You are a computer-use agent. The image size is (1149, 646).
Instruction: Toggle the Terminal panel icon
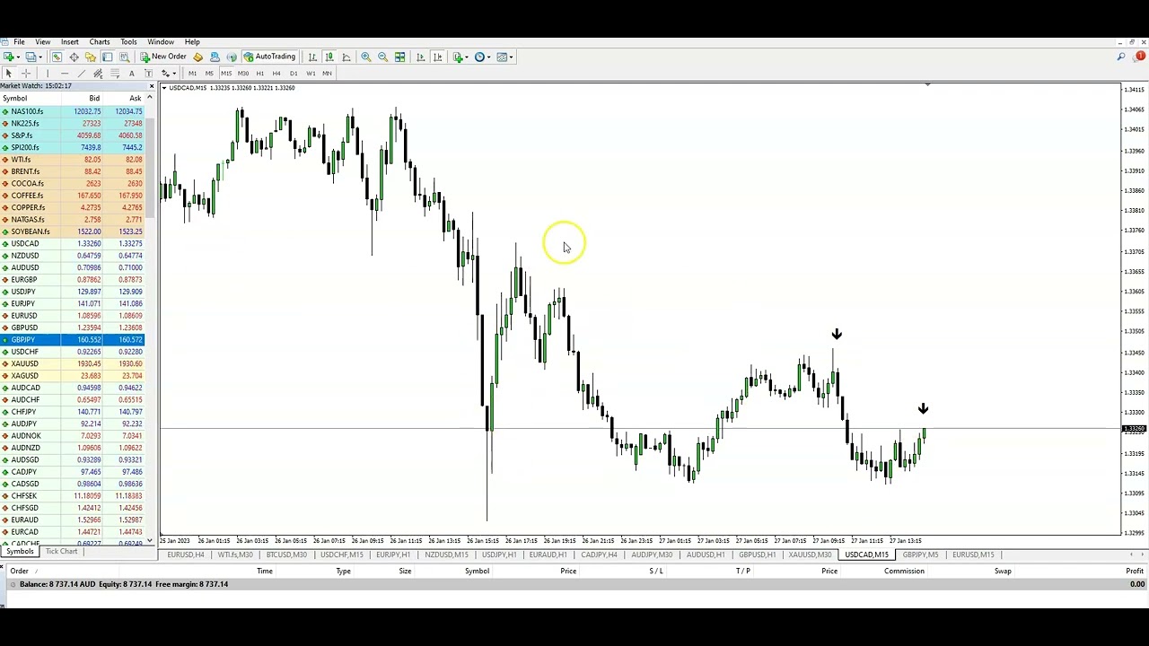(107, 57)
